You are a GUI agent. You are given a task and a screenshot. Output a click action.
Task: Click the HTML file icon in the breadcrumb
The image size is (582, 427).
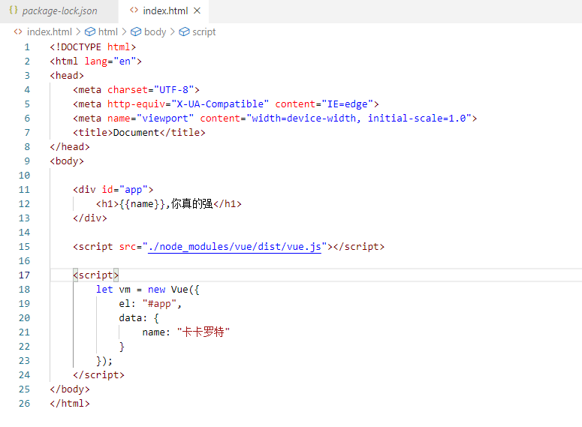(18, 32)
